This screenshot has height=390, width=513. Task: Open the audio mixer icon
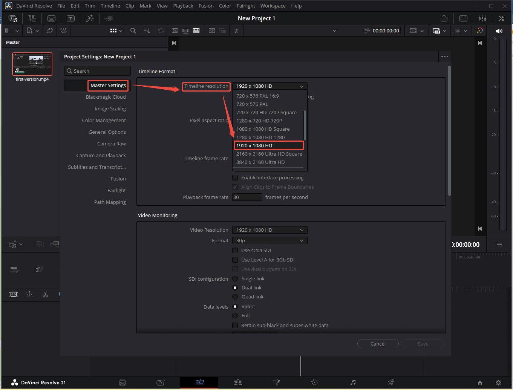tap(482, 18)
